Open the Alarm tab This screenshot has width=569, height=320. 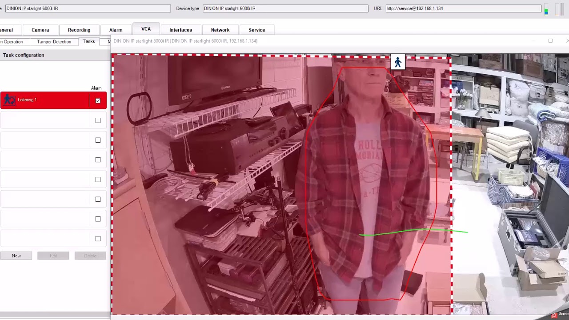coord(116,30)
